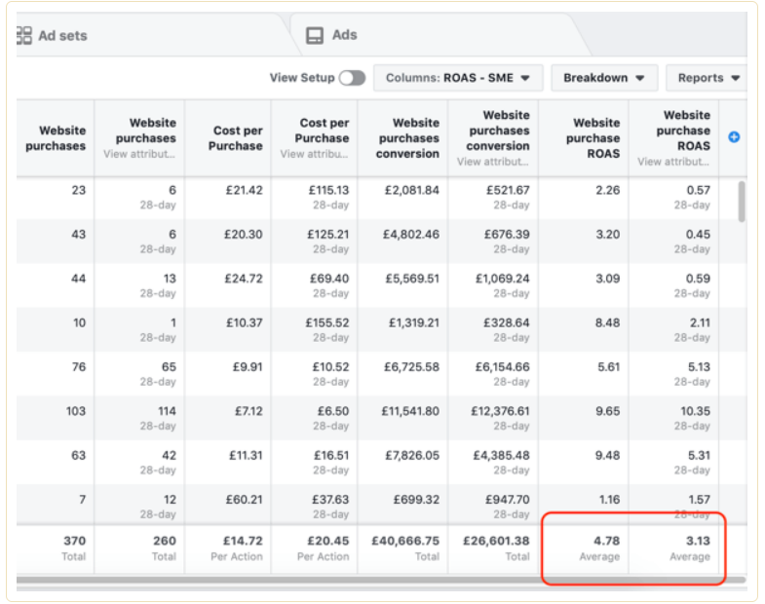Click View attribution under Website purchase ROAS header

tap(673, 162)
